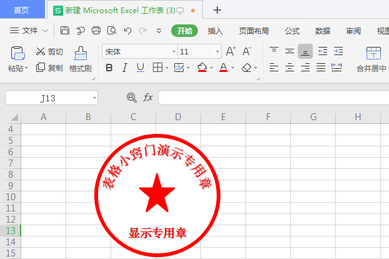This screenshot has height=259, width=389.
Task: Switch to the Insert (插入) ribbon tab
Action: click(x=215, y=31)
